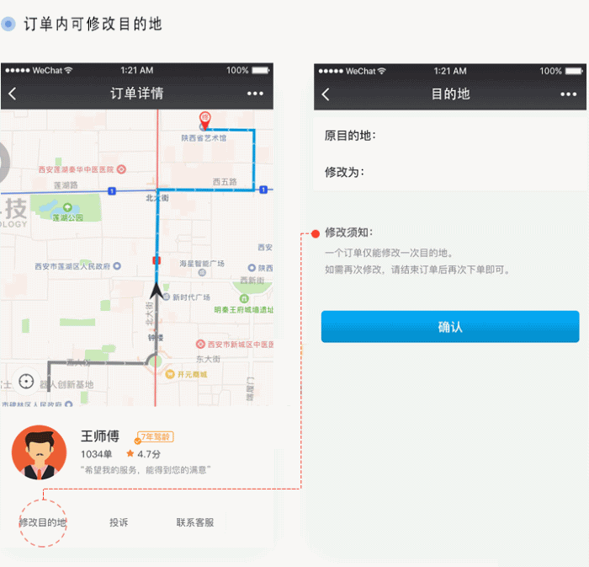Open driver 王师傅's avatar photo
589x567 pixels.
click(x=39, y=452)
